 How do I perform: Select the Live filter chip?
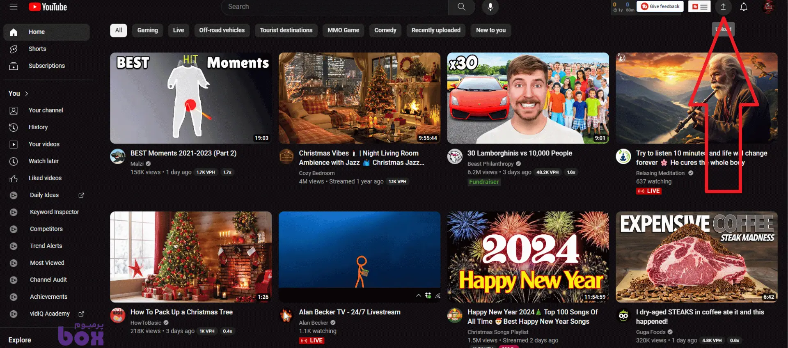[x=179, y=30]
